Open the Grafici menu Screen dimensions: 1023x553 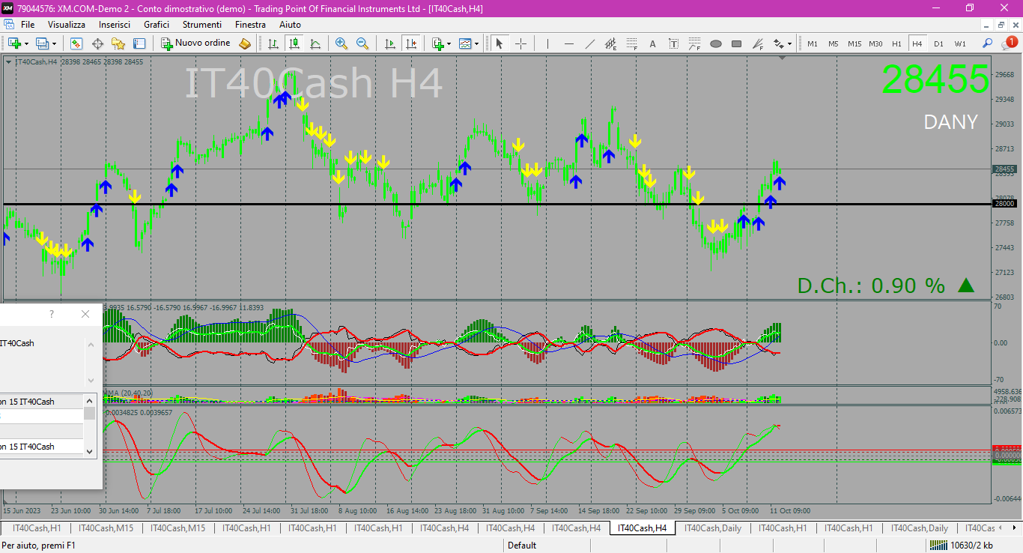[x=157, y=25]
